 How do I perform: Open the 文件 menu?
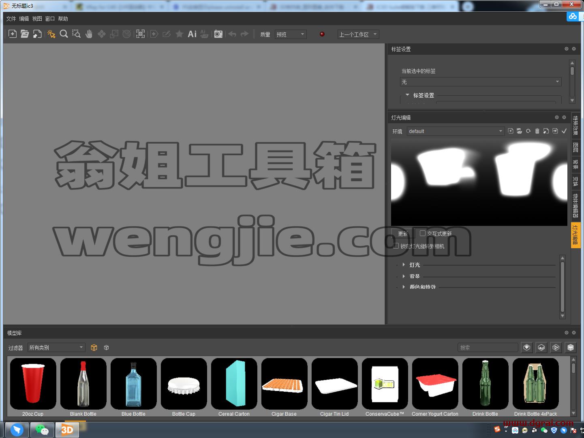tap(11, 19)
